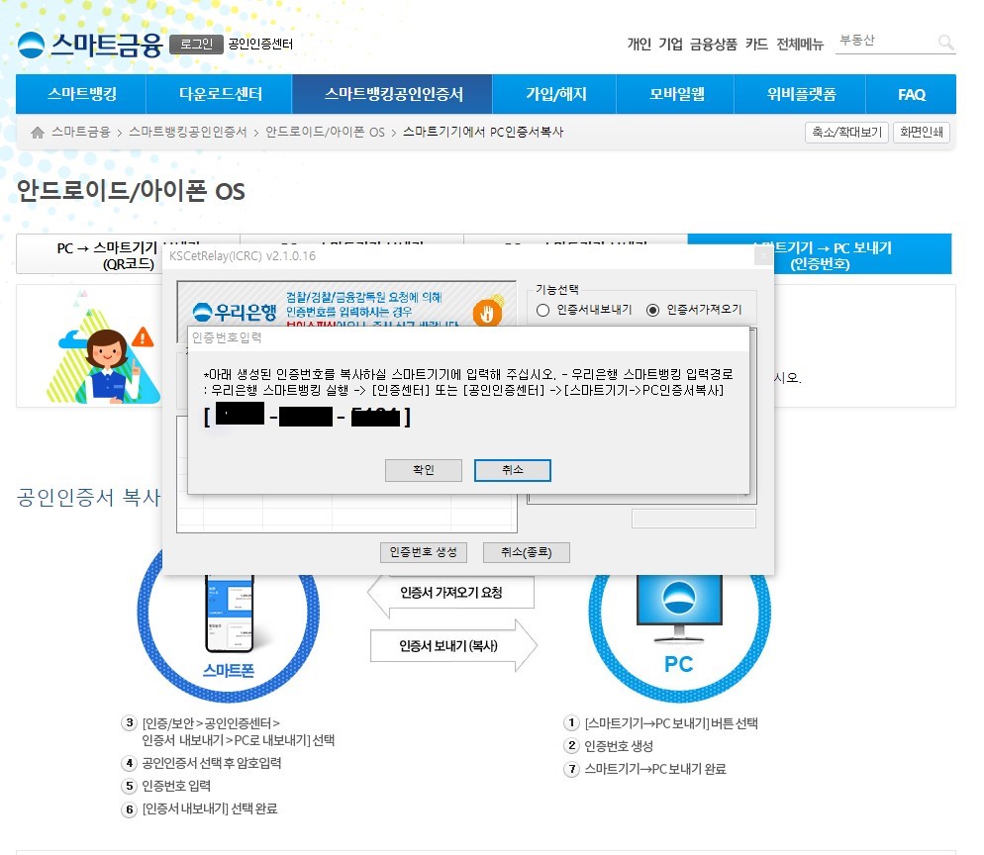984x855 pixels.
Task: Open 기업 top menu link
Action: [670, 44]
